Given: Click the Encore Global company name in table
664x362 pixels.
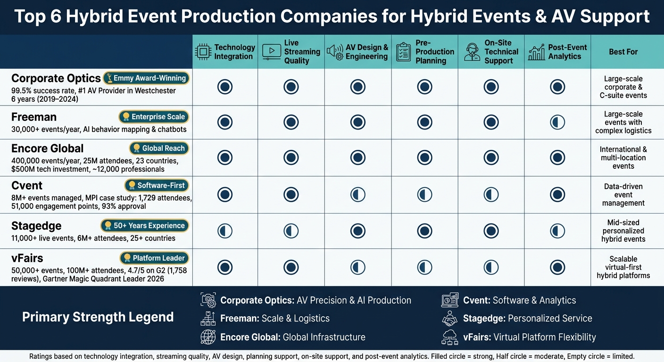Looking at the screenshot, I should [47, 148].
